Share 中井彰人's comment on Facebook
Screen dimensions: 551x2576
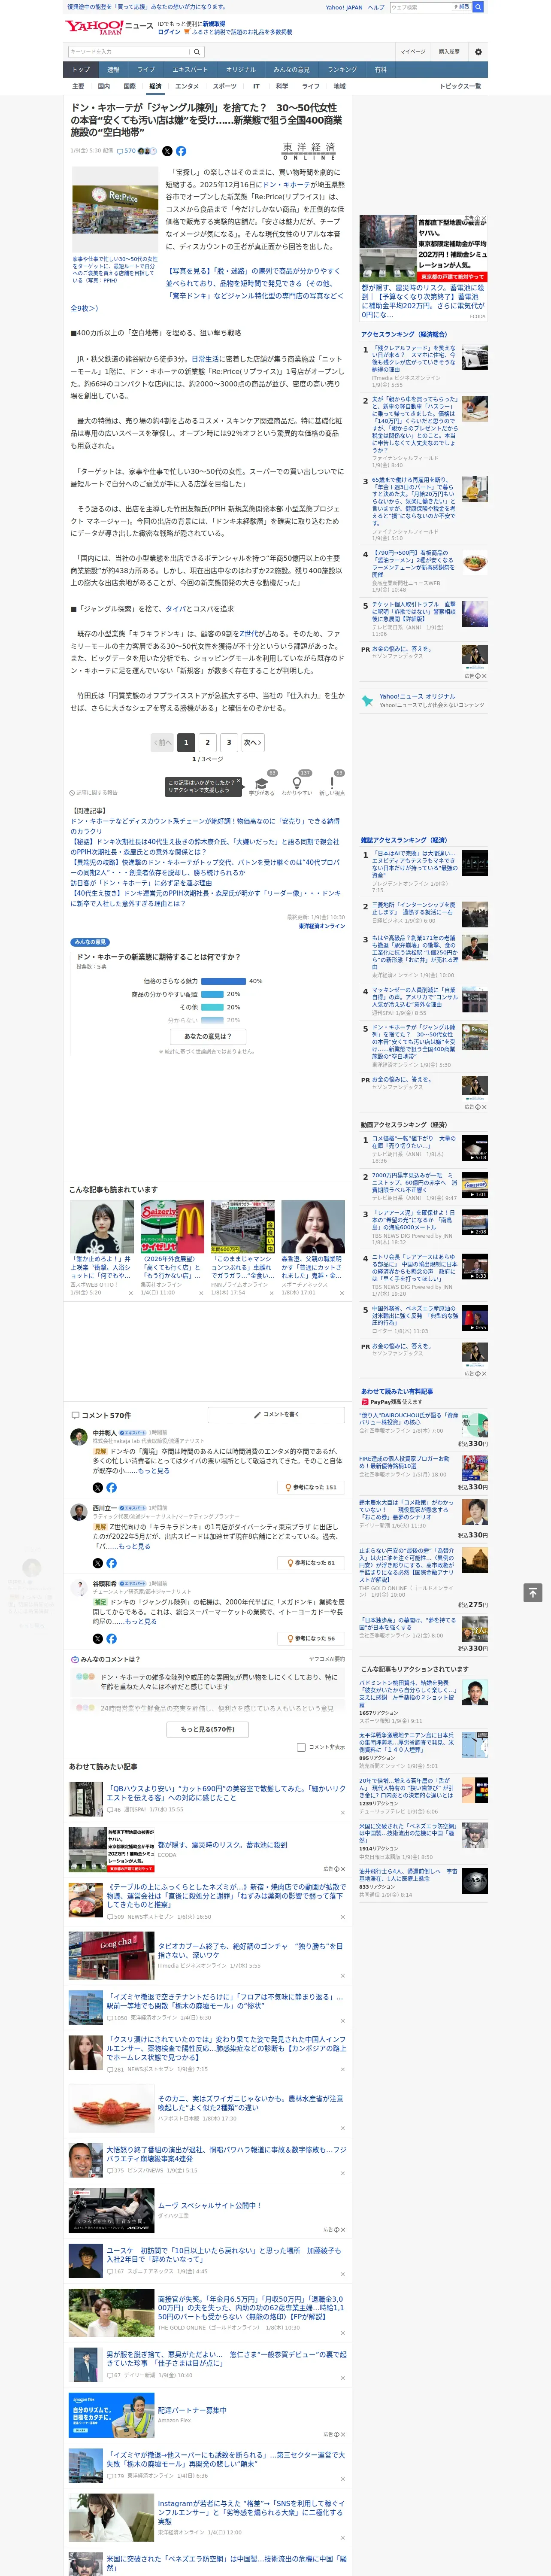[x=111, y=1488]
